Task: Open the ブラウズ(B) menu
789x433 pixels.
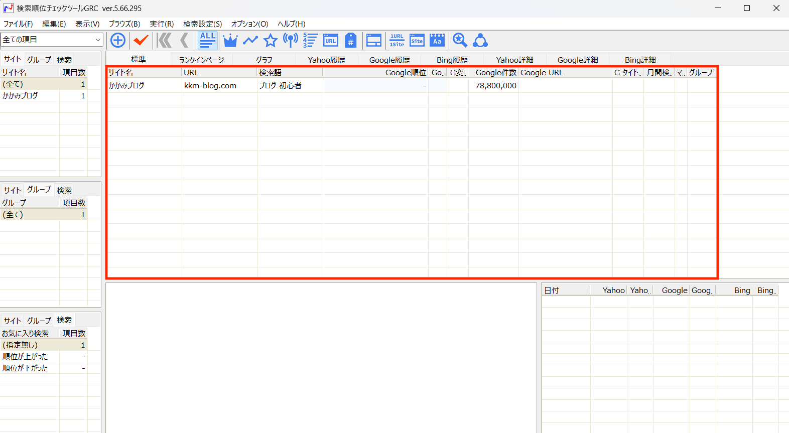Action: [124, 24]
